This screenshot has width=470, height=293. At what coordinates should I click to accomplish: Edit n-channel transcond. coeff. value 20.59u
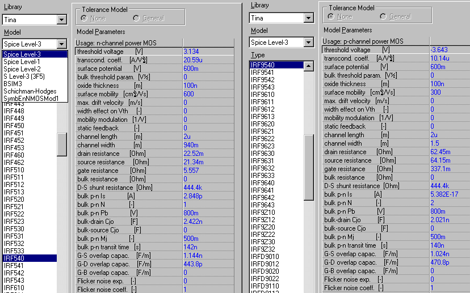click(x=193, y=60)
